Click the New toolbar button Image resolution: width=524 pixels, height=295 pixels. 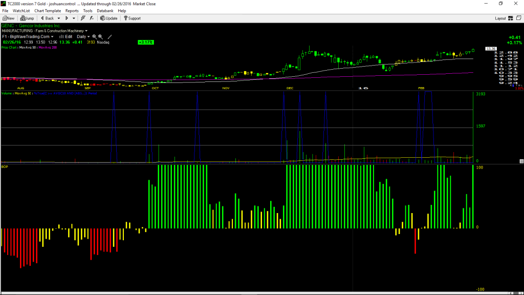pos(8,18)
